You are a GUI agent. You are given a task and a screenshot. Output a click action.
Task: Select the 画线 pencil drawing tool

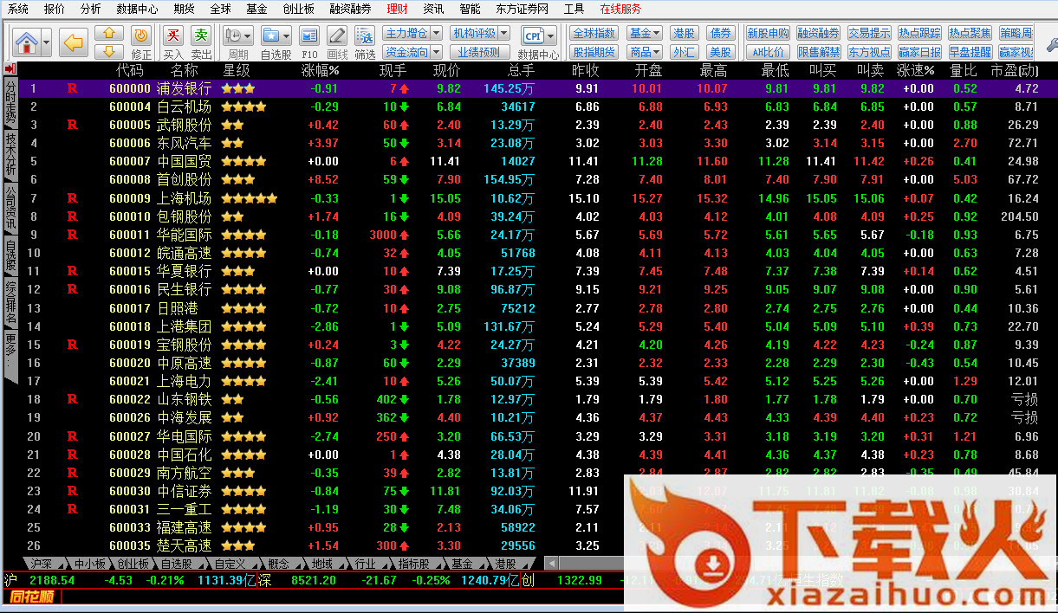(x=337, y=35)
